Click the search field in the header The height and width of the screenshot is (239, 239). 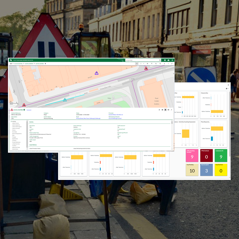(142, 60)
